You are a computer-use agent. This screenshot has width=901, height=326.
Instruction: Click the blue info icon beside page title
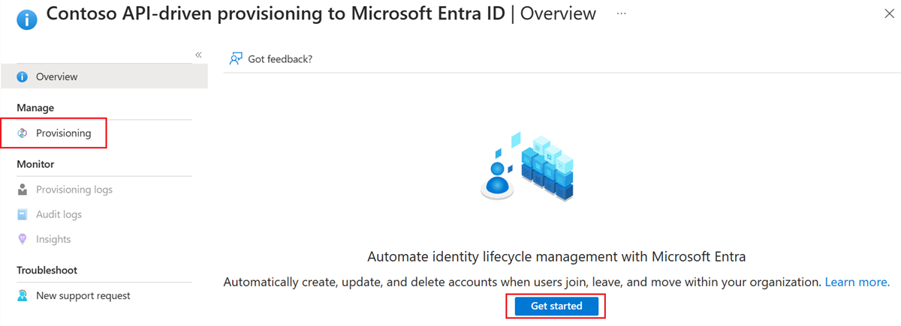click(x=27, y=18)
